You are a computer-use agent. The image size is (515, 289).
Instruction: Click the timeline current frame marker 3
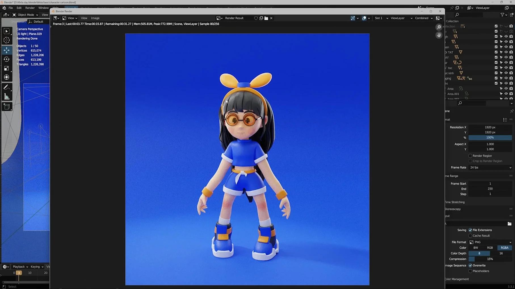tap(19, 273)
